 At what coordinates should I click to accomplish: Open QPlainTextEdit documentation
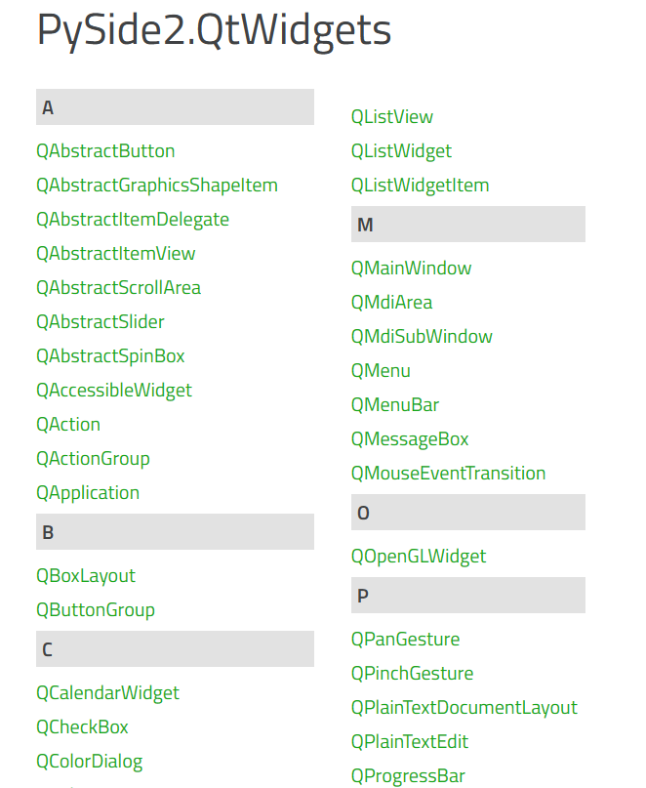point(410,742)
